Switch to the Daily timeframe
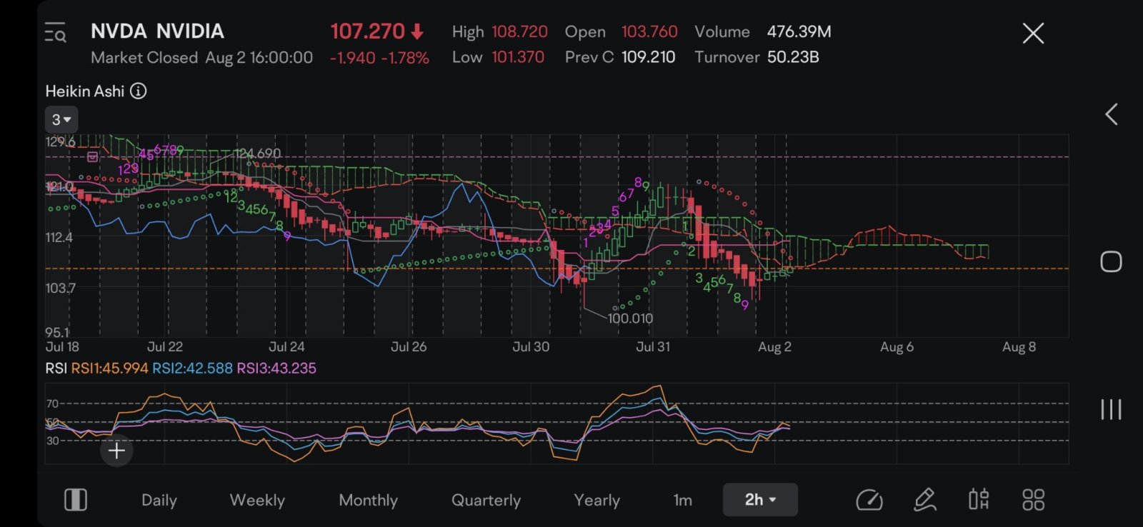The height and width of the screenshot is (527, 1143). pyautogui.click(x=159, y=500)
